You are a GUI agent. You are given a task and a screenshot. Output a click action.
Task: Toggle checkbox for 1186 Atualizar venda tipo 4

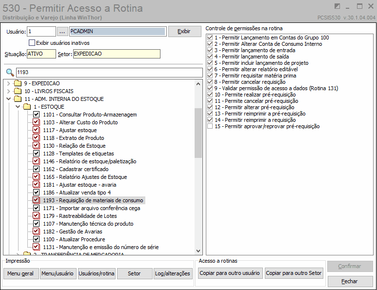click(x=36, y=192)
